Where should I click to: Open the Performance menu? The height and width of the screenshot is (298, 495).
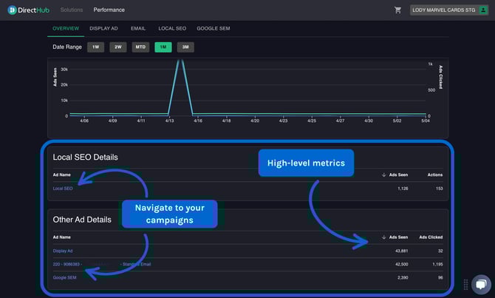coord(109,10)
